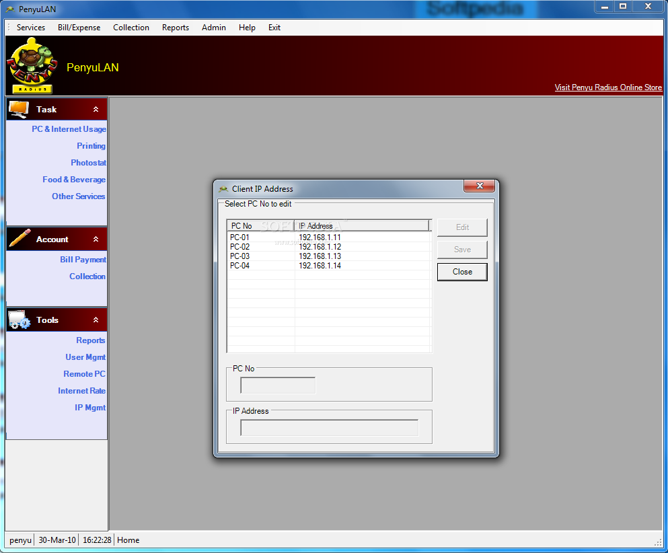Click the Account panel pencil icon
The width and height of the screenshot is (668, 553).
click(20, 239)
